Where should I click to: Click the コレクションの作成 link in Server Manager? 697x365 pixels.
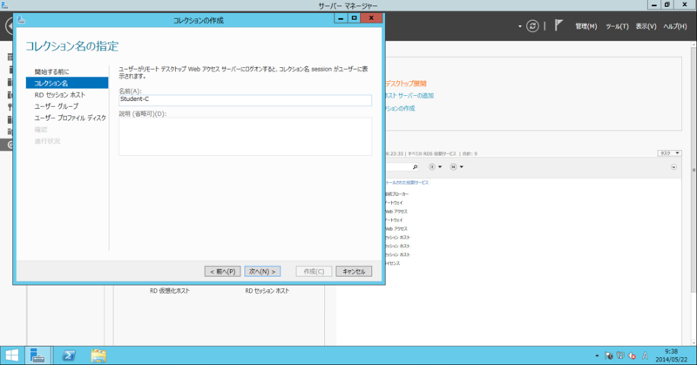point(400,109)
